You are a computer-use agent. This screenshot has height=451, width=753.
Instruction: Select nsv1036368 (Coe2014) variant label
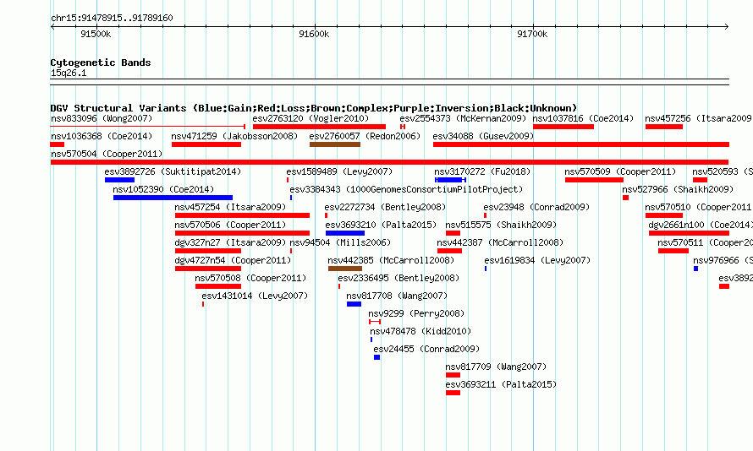(x=102, y=136)
